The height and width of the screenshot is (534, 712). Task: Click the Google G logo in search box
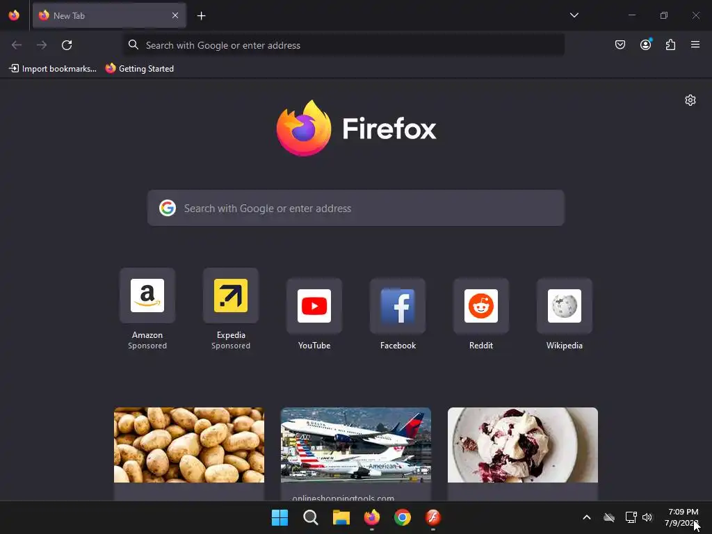[x=167, y=208]
